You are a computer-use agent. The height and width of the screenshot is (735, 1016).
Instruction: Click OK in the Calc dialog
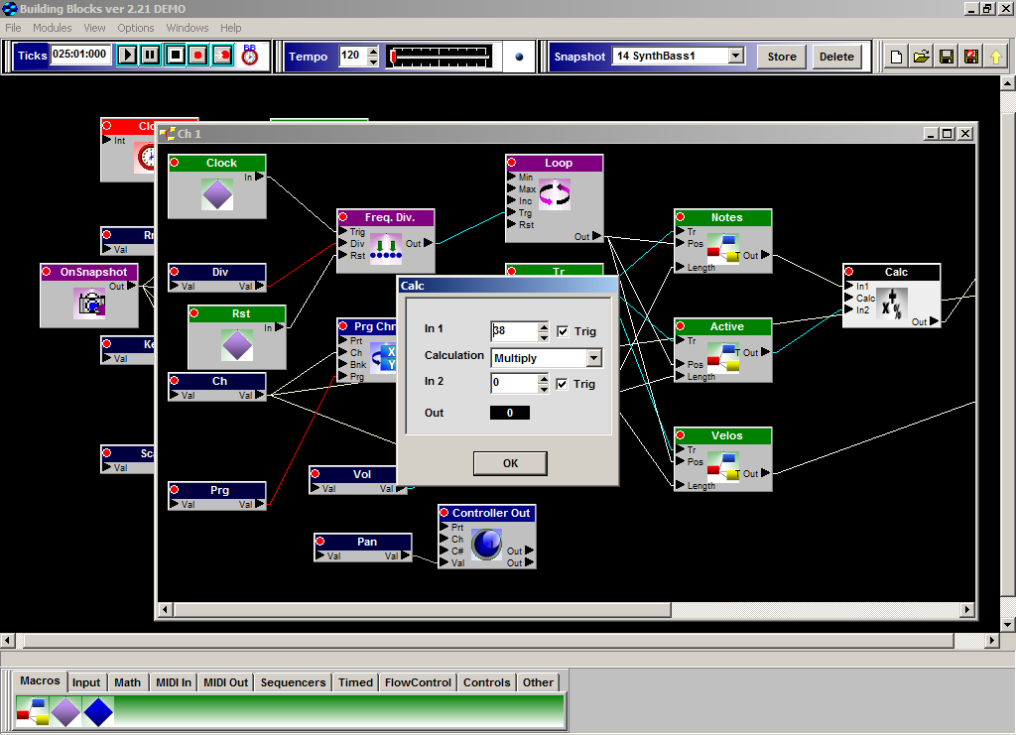pyautogui.click(x=510, y=463)
